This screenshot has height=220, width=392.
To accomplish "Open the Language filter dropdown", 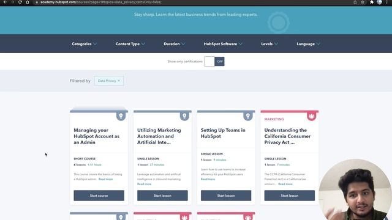I will 308,44.
